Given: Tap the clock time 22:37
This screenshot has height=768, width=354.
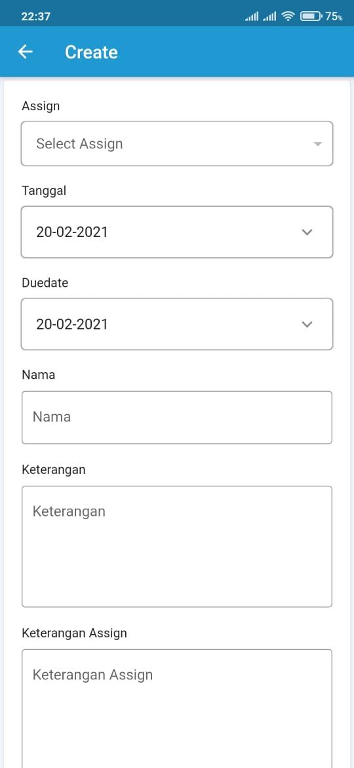Looking at the screenshot, I should (x=35, y=16).
